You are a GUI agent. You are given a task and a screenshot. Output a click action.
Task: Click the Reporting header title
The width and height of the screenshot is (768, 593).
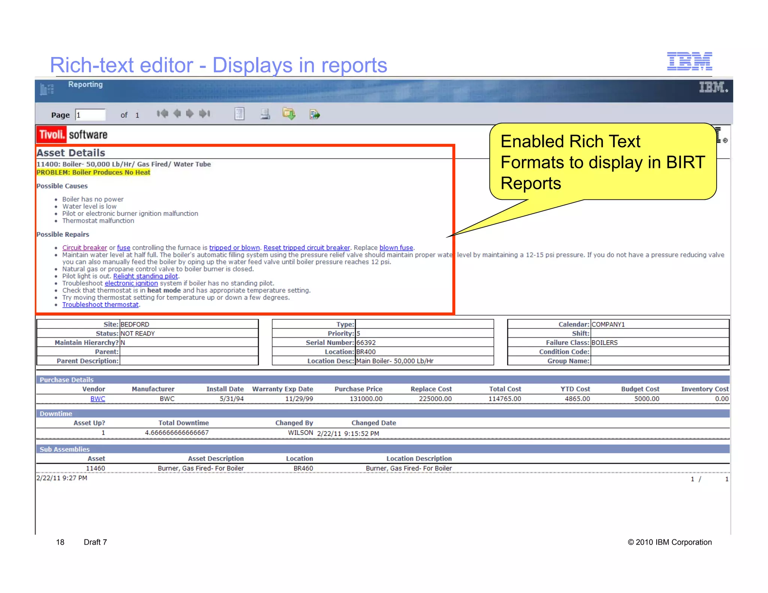click(x=85, y=84)
